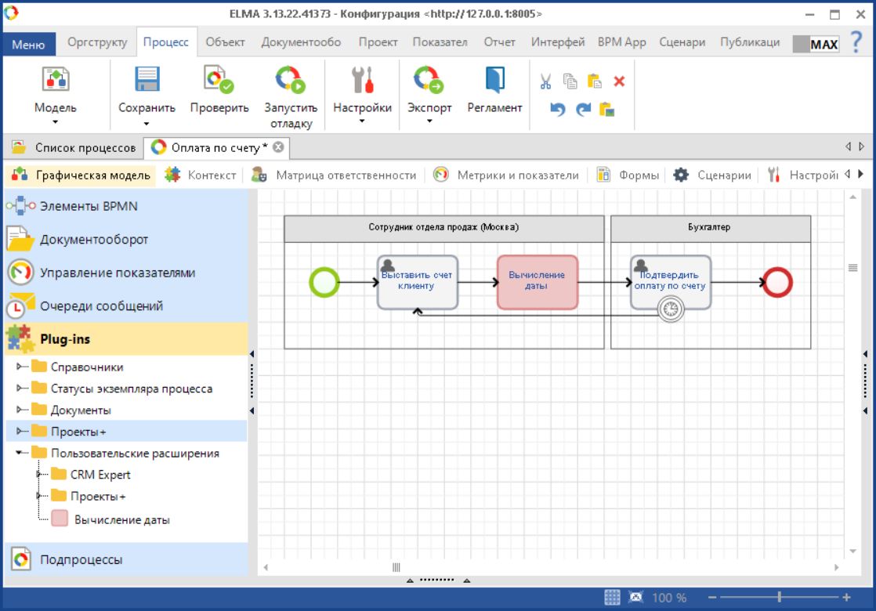Image resolution: width=876 pixels, height=611 pixels.
Task: Click the Экспорт icon
Action: pyautogui.click(x=429, y=79)
